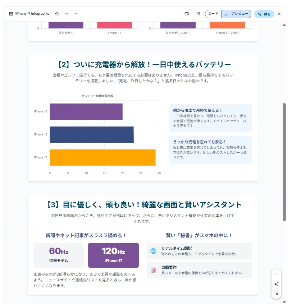Viewport: 292px width, 304px height.
Task: Close the preview panel with the X
Action: (x=279, y=14)
